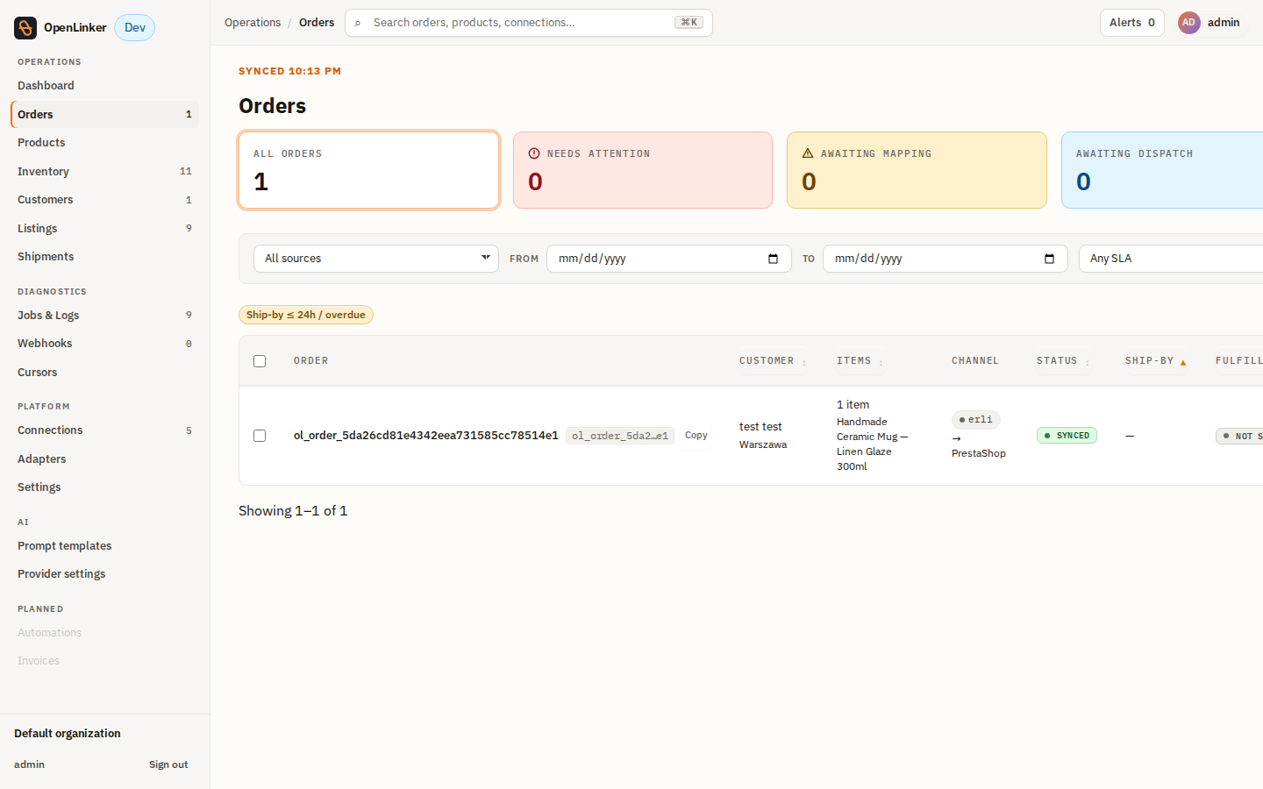
Task: Click the Status column sort icon
Action: click(x=1087, y=362)
